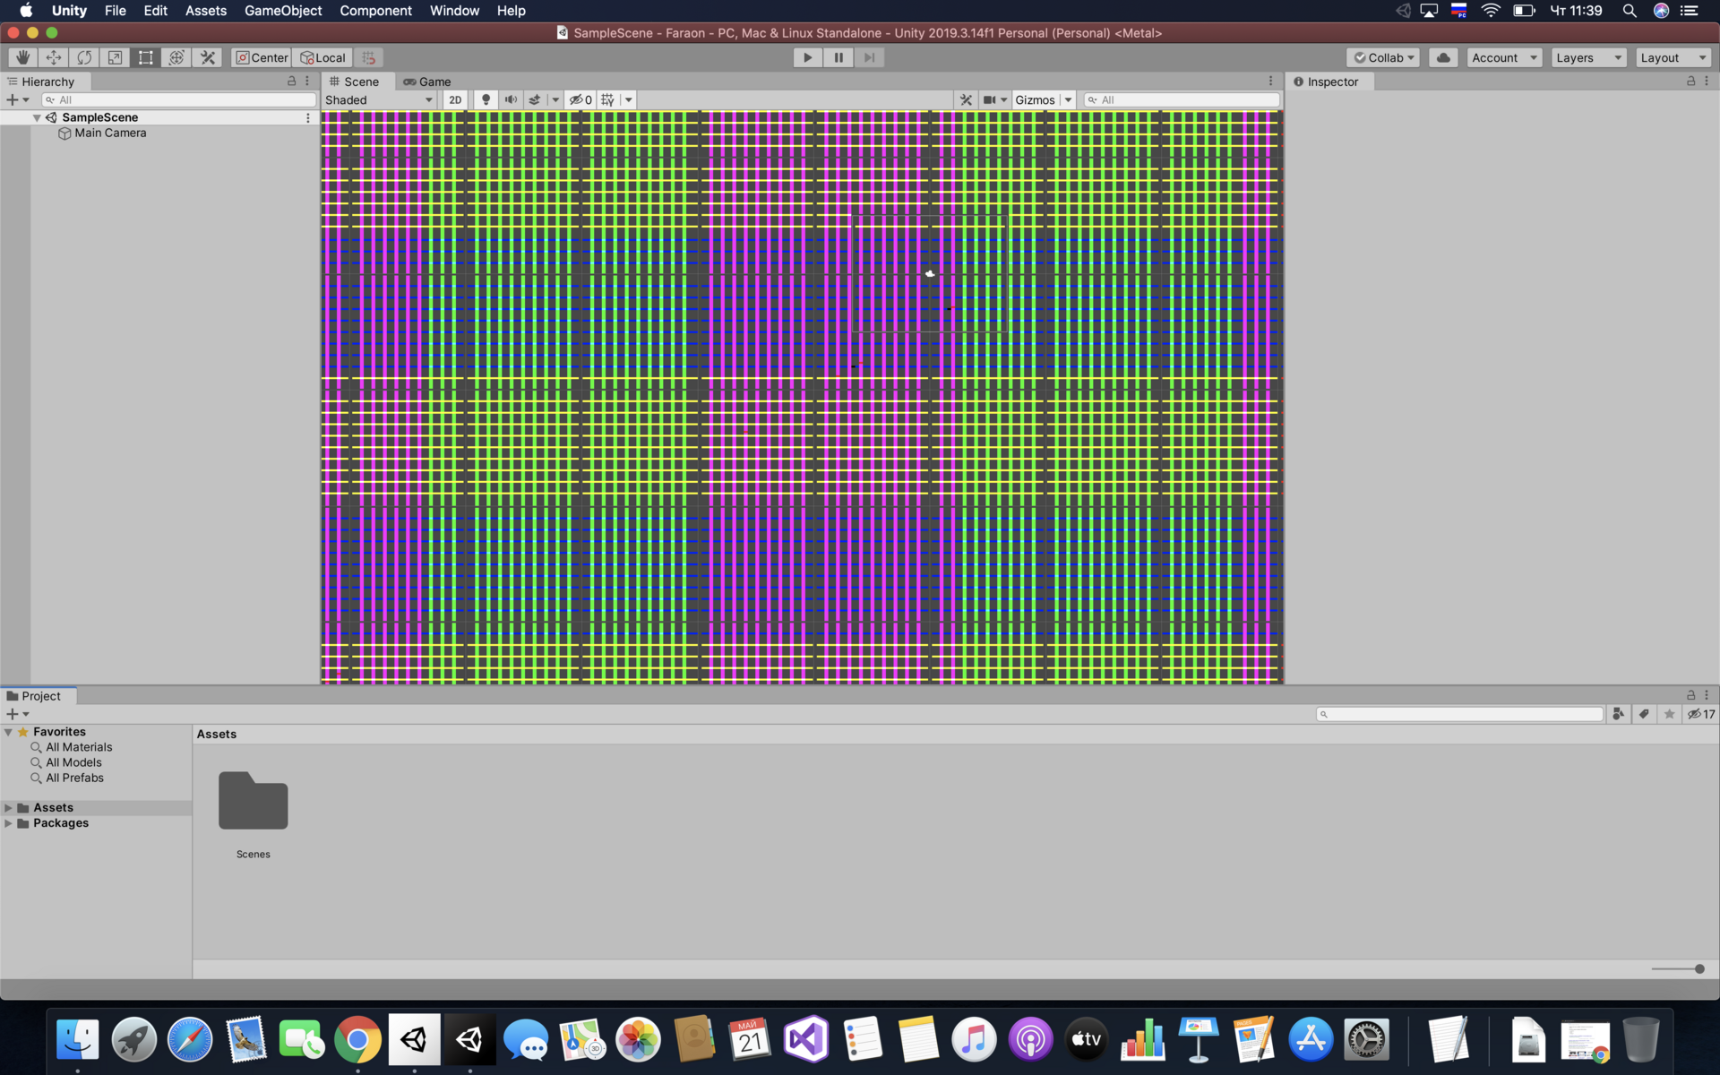Open the Shaded draw mode dropdown
This screenshot has height=1075, width=1720.
point(379,99)
